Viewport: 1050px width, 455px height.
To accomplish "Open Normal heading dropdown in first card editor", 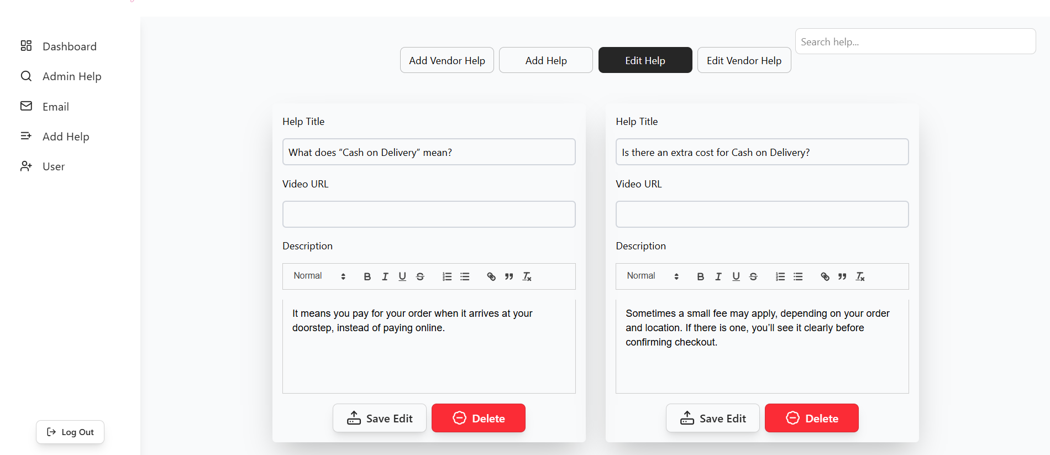I will pos(319,276).
